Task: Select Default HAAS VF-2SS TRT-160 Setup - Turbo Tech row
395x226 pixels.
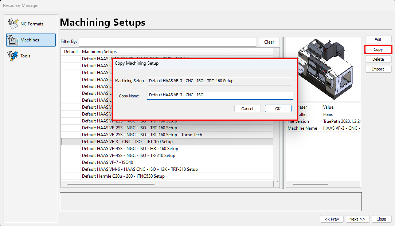Action: coord(167,135)
